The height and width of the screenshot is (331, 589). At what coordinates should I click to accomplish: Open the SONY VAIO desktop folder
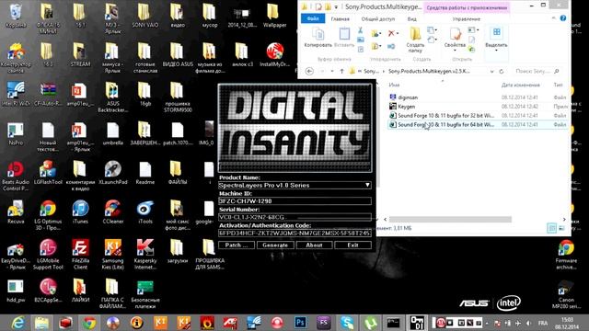[x=145, y=16]
